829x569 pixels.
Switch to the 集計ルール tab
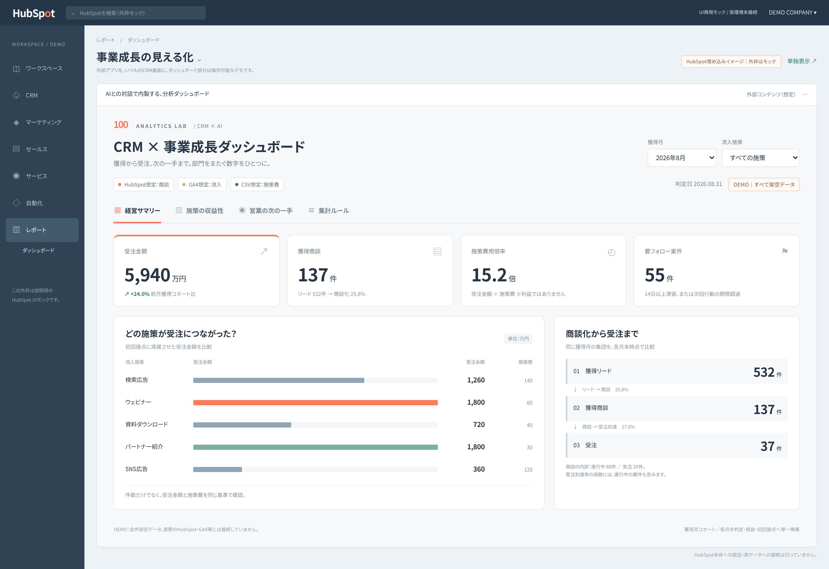[x=328, y=211]
